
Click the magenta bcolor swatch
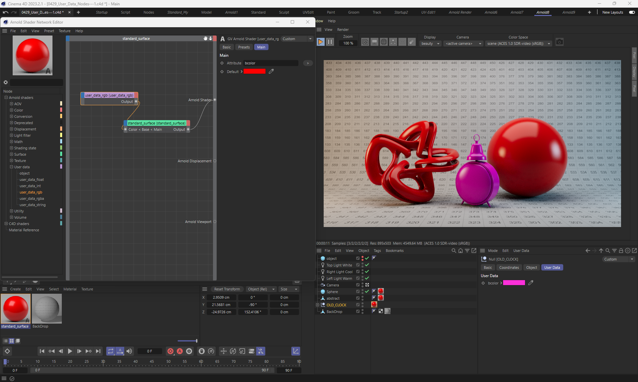coord(514,283)
